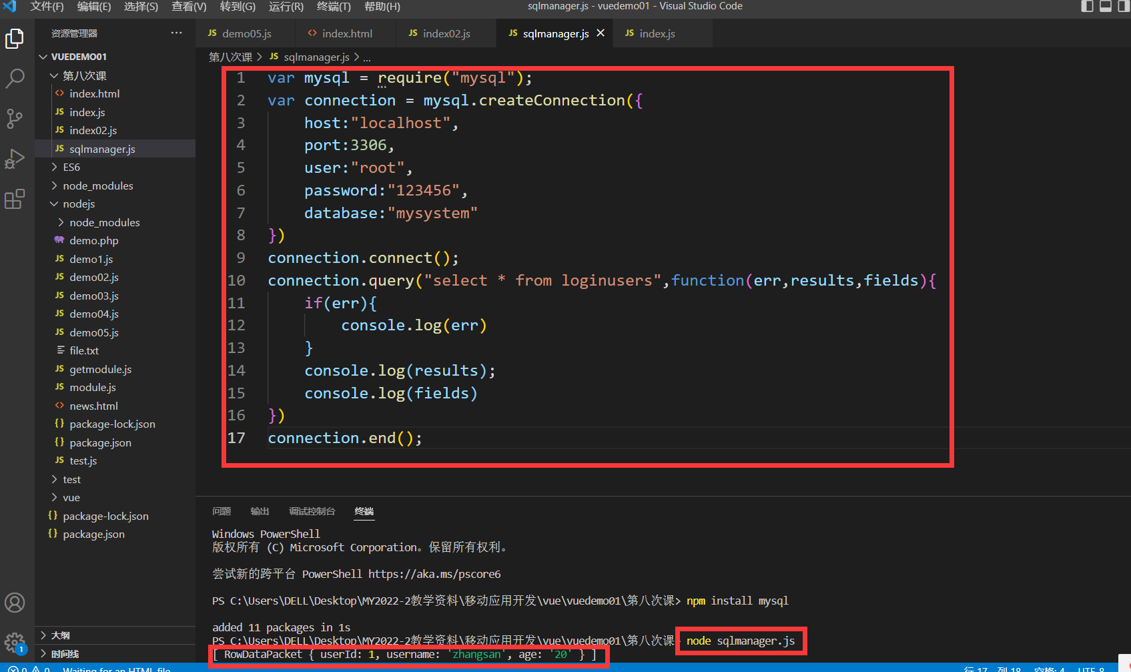Screen dimensions: 1131x672
Task: Open index.js in the explorer tree
Action: (115, 112)
